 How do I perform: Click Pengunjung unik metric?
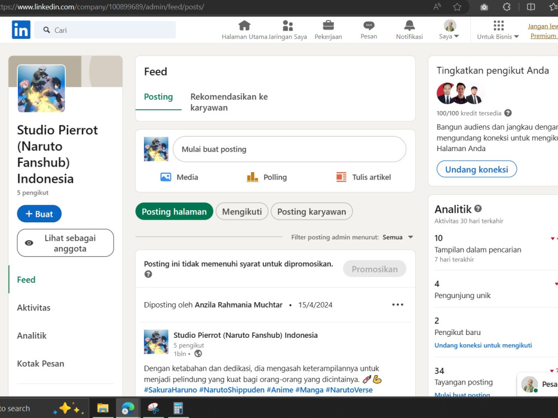pos(462,295)
